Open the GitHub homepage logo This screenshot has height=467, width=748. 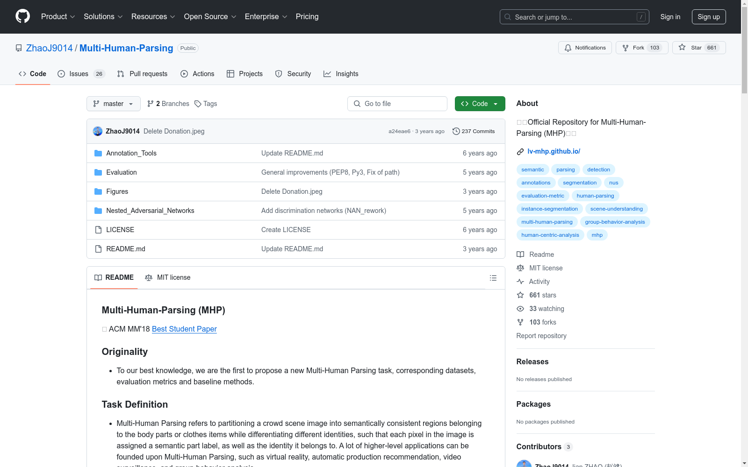pyautogui.click(x=22, y=16)
